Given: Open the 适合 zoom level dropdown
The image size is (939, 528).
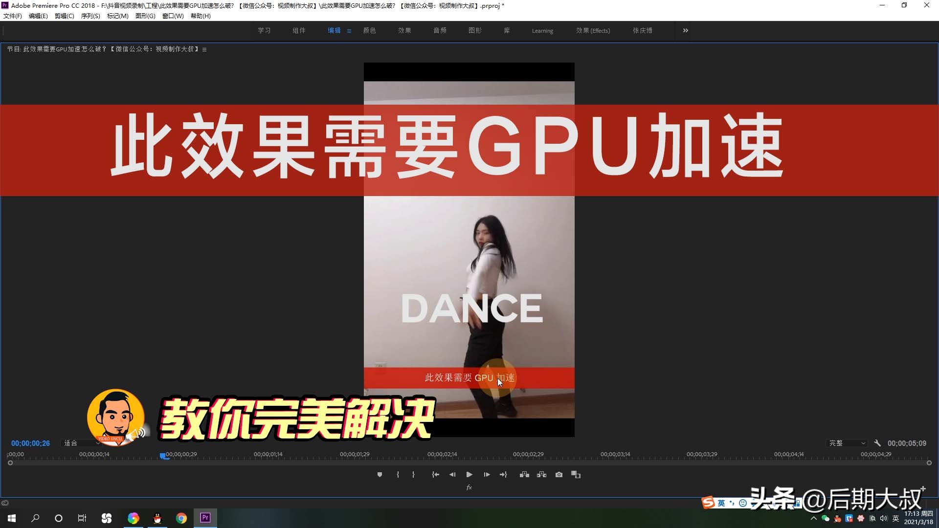Looking at the screenshot, I should [80, 443].
